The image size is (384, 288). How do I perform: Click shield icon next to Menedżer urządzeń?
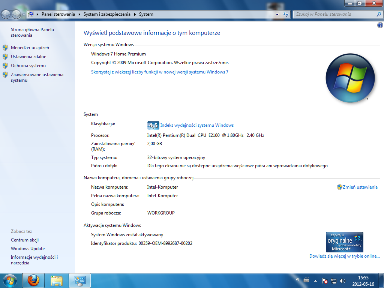pos(5,48)
